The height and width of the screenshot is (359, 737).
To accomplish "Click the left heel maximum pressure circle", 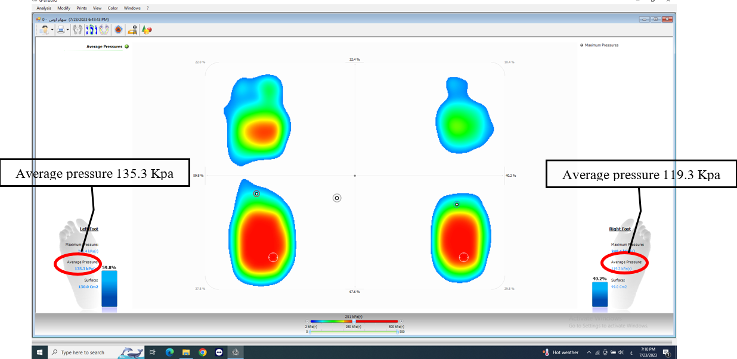I will pyautogui.click(x=273, y=257).
